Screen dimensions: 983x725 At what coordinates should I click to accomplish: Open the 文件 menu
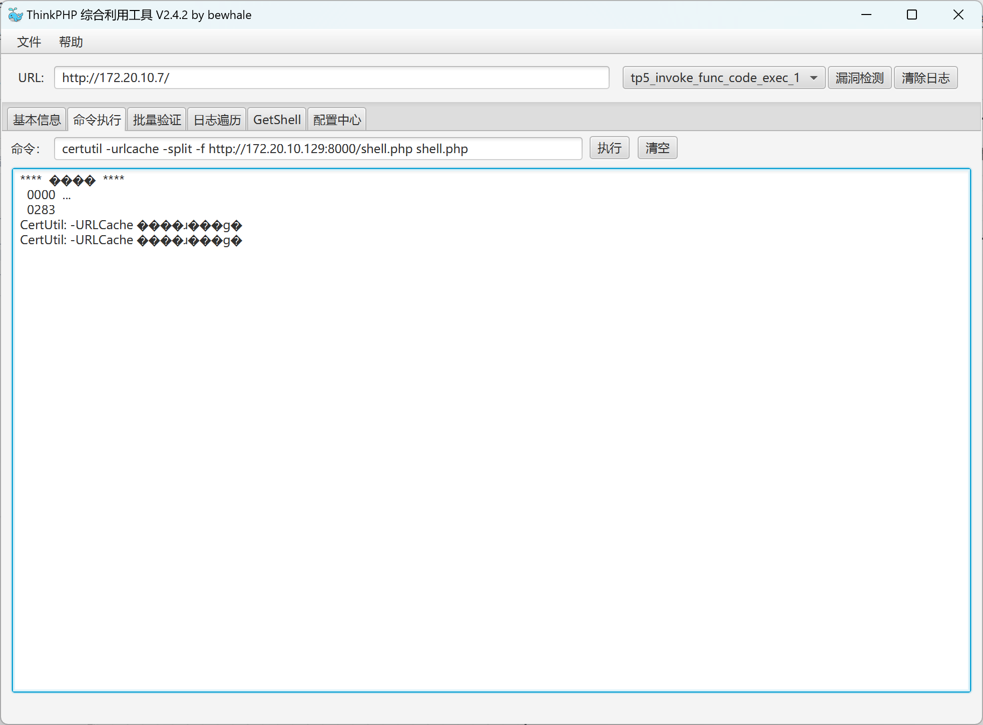[x=29, y=42]
